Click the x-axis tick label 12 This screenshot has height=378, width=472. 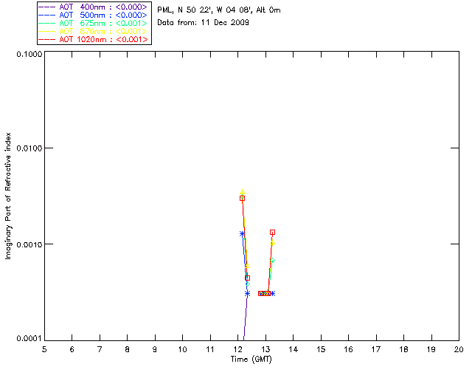tap(237, 349)
